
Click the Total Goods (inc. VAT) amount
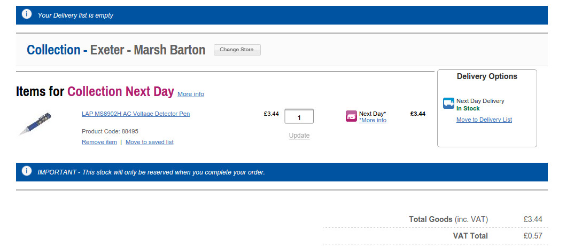click(533, 219)
